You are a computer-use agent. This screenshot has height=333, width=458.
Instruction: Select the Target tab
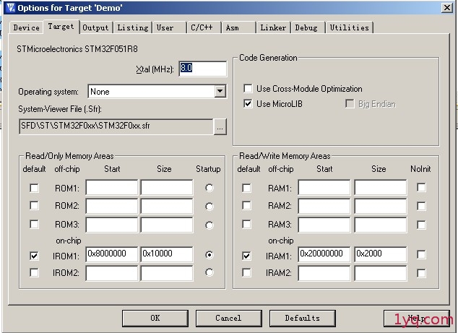[x=61, y=27]
